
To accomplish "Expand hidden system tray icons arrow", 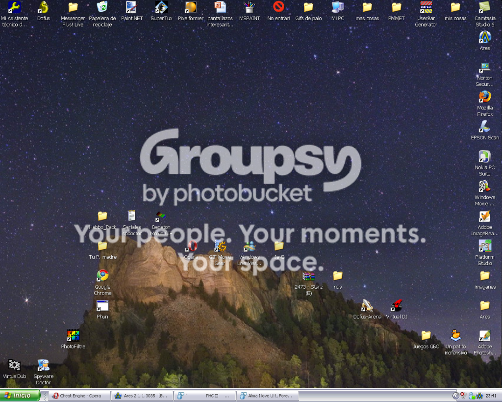I will pos(455,396).
